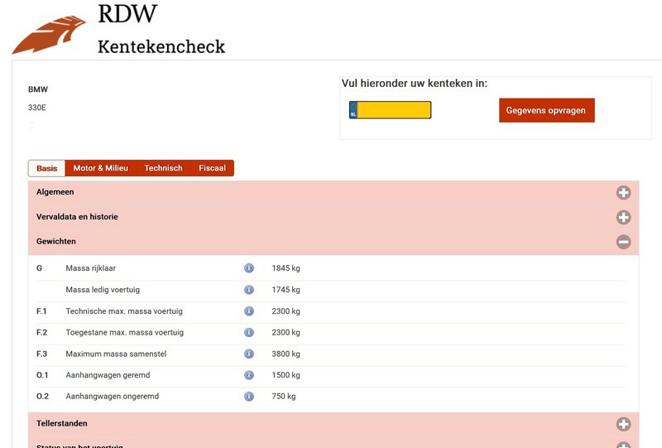Switch to the Motor & Milieu tab
The height and width of the screenshot is (448, 662).
[100, 168]
